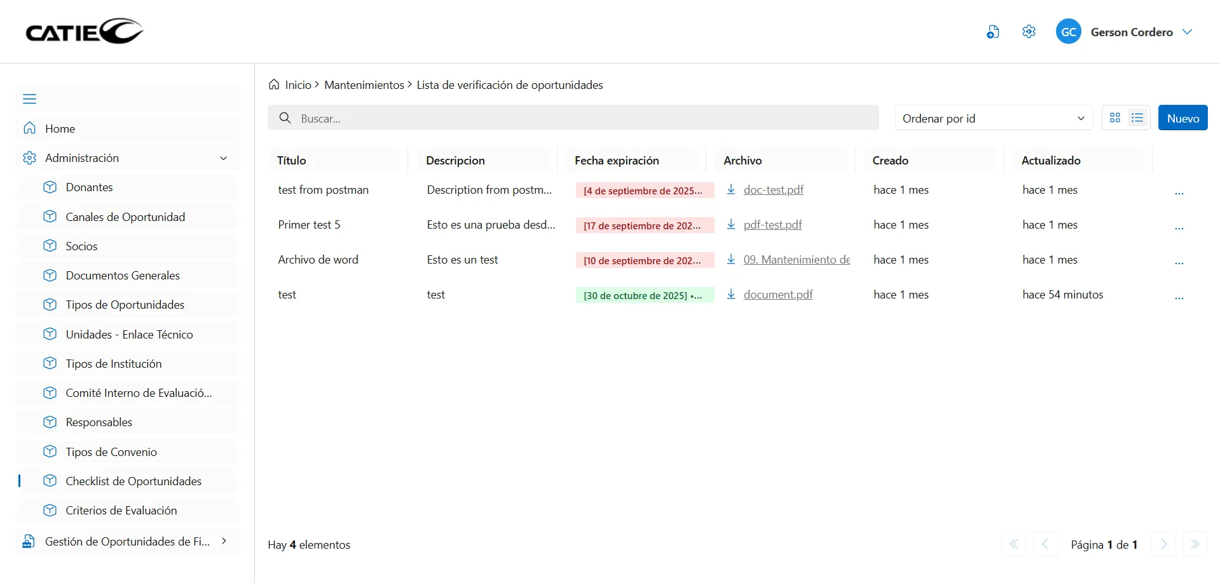Viewport: 1220px width, 583px height.
Task: Click inside the Buscar search field
Action: tap(572, 118)
